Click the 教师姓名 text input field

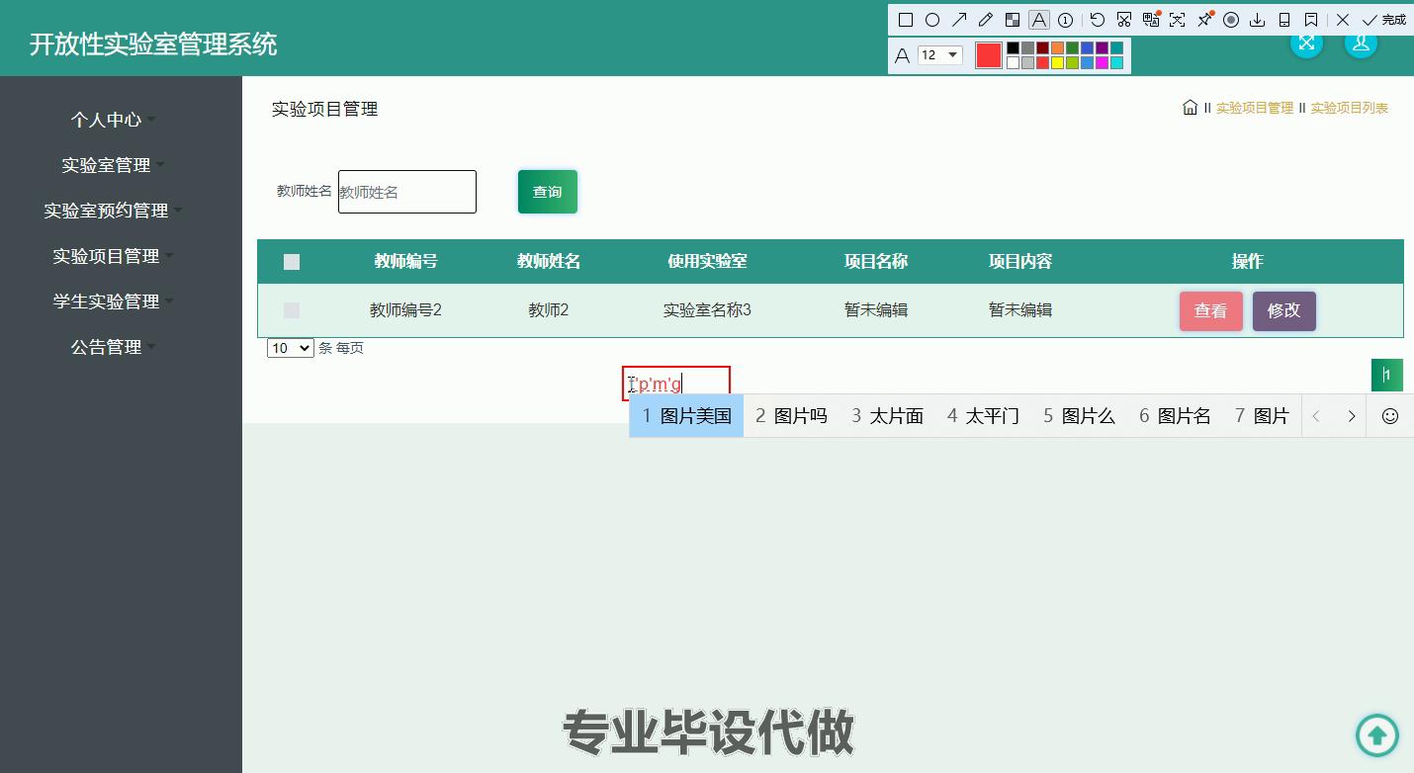(406, 192)
